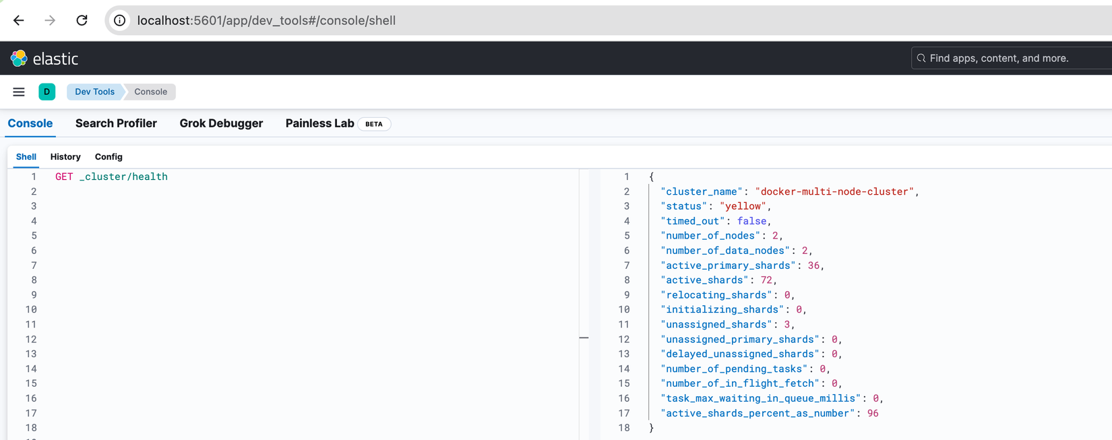Open the Grok Debugger tab
Viewport: 1112px width, 440px height.
pos(221,123)
